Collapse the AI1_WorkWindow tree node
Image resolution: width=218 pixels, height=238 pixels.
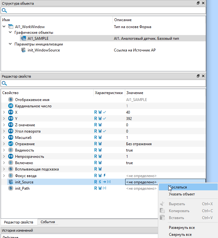coord(4,27)
